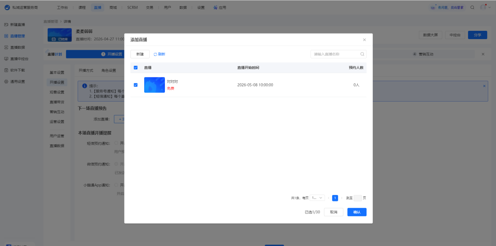Toggle the select-all checkbox in the table header
The width and height of the screenshot is (496, 246).
135,68
